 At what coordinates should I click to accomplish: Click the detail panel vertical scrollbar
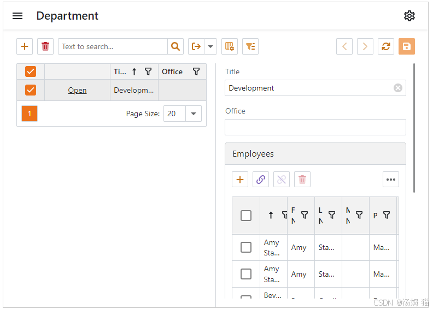(414, 128)
